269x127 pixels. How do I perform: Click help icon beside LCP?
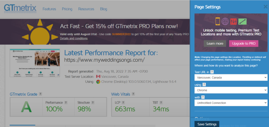[x=123, y=103]
